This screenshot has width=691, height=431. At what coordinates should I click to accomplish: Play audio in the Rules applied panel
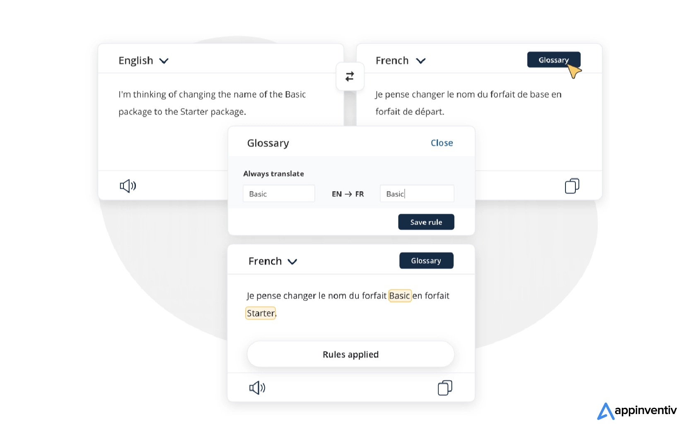point(257,388)
